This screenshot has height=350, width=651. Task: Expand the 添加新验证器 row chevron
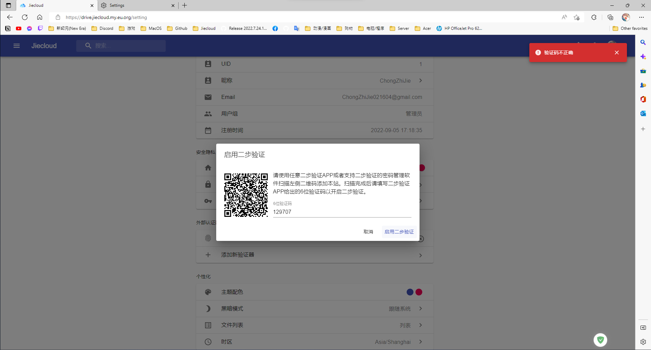pos(421,255)
